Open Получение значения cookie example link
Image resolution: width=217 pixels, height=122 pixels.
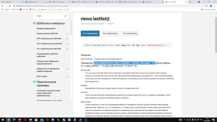pyautogui.click(x=48, y=93)
